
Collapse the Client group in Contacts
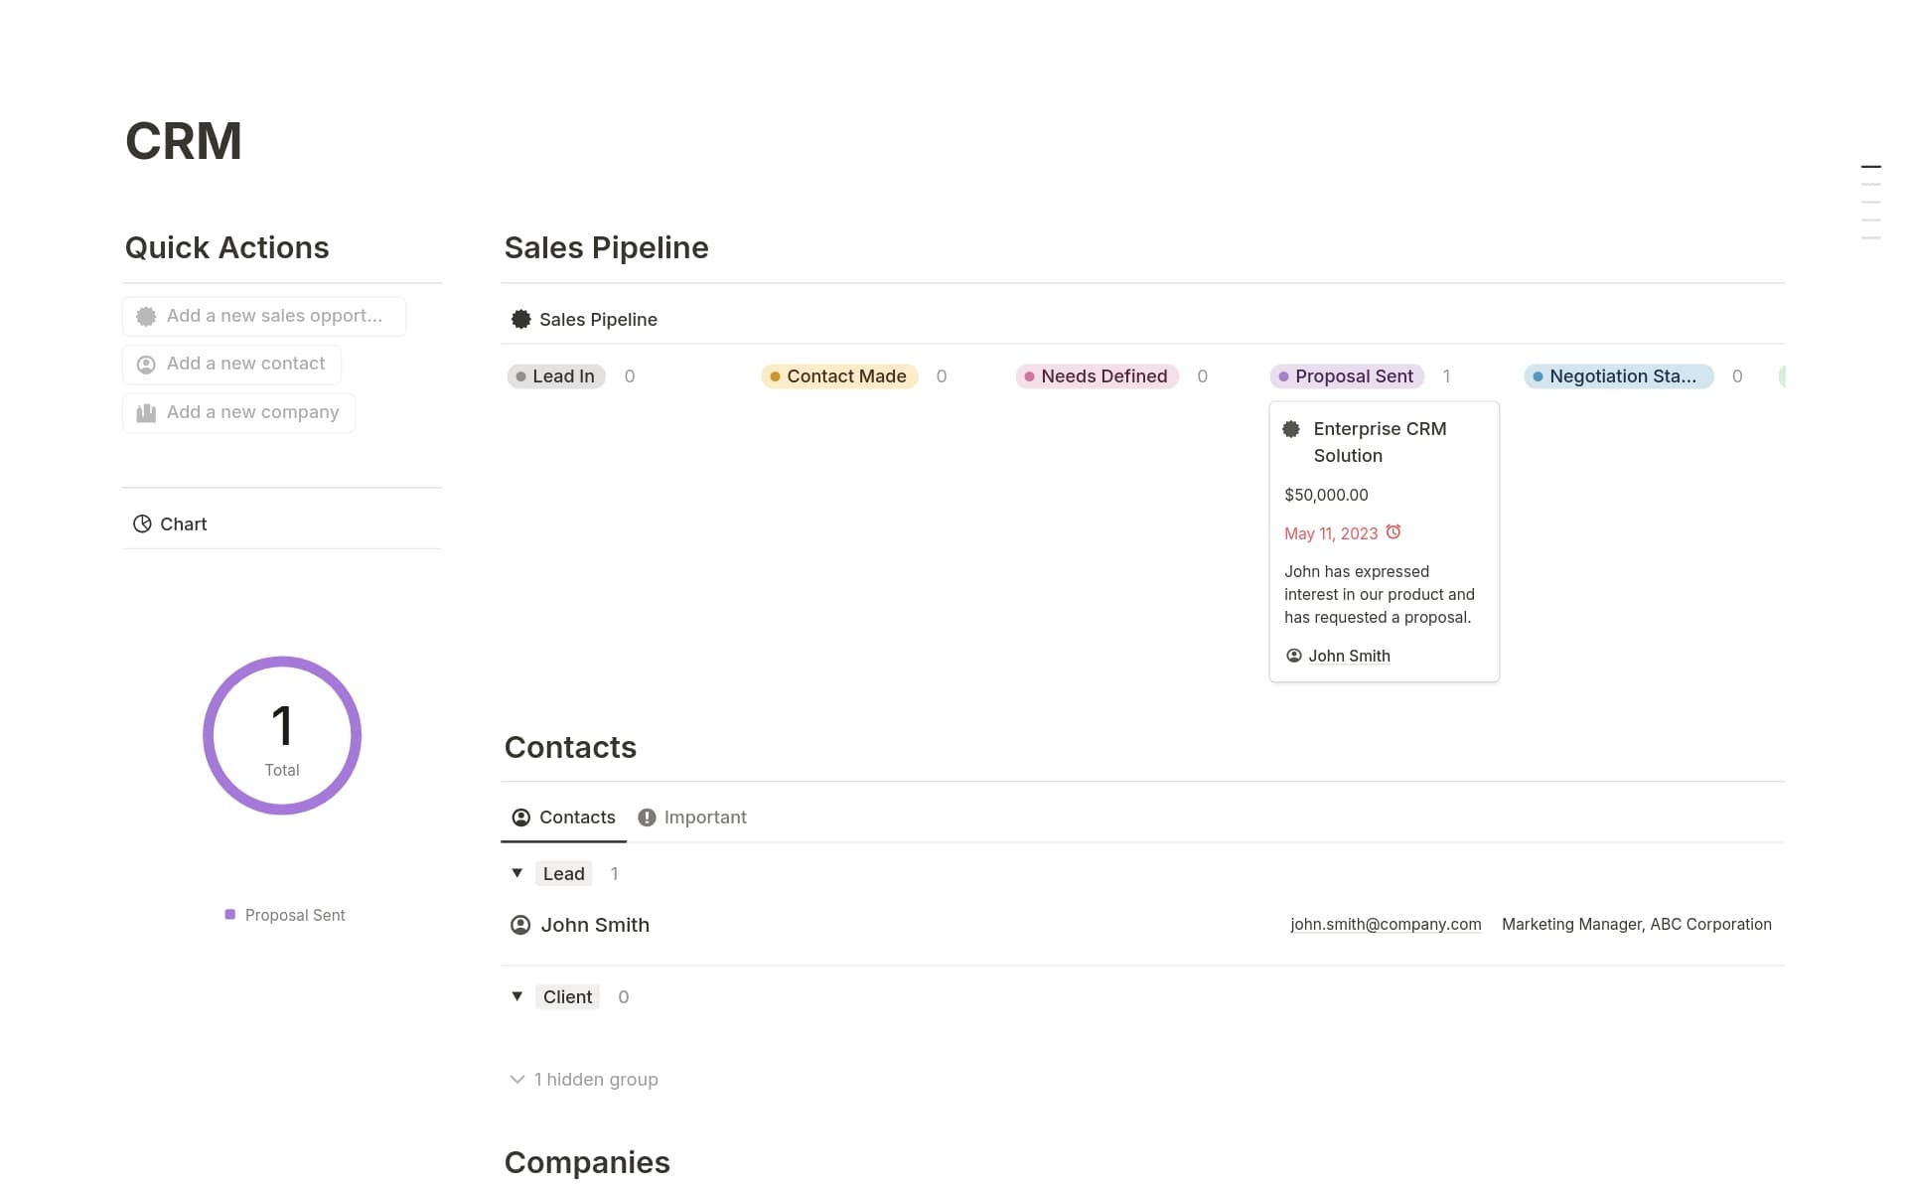pos(516,996)
